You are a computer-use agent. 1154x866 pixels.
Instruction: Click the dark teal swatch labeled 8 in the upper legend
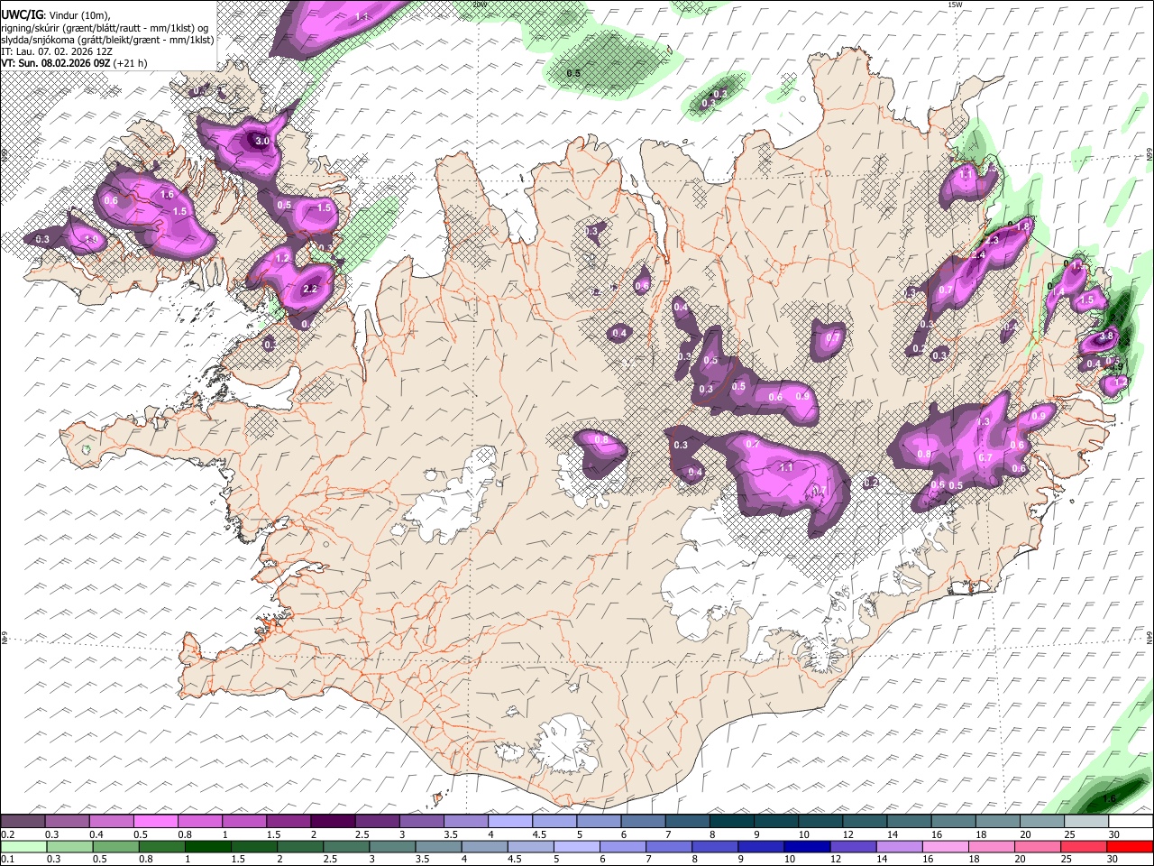pos(732,822)
